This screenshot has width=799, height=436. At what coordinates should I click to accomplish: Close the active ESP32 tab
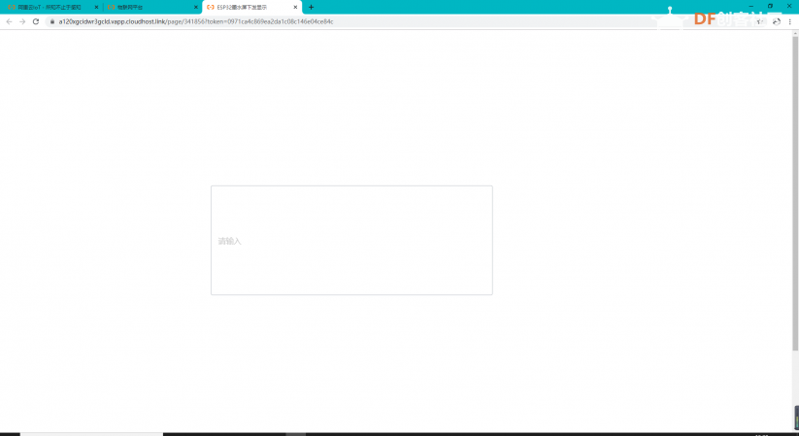(295, 7)
